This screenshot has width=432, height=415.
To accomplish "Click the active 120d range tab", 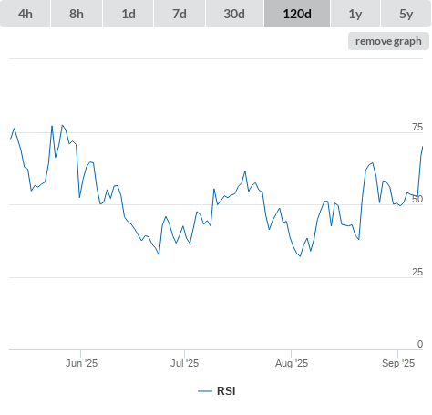I will (297, 14).
